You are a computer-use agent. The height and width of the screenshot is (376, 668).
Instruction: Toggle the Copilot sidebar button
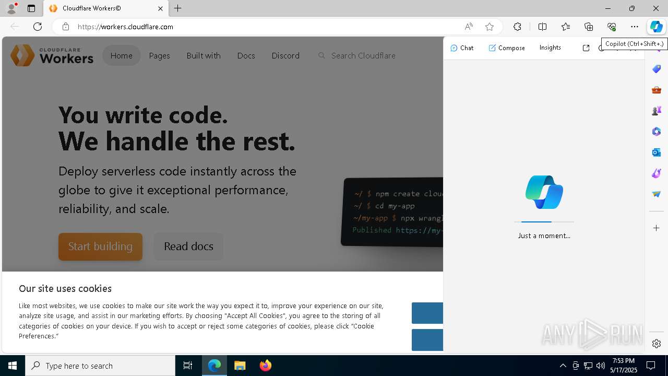click(x=657, y=27)
